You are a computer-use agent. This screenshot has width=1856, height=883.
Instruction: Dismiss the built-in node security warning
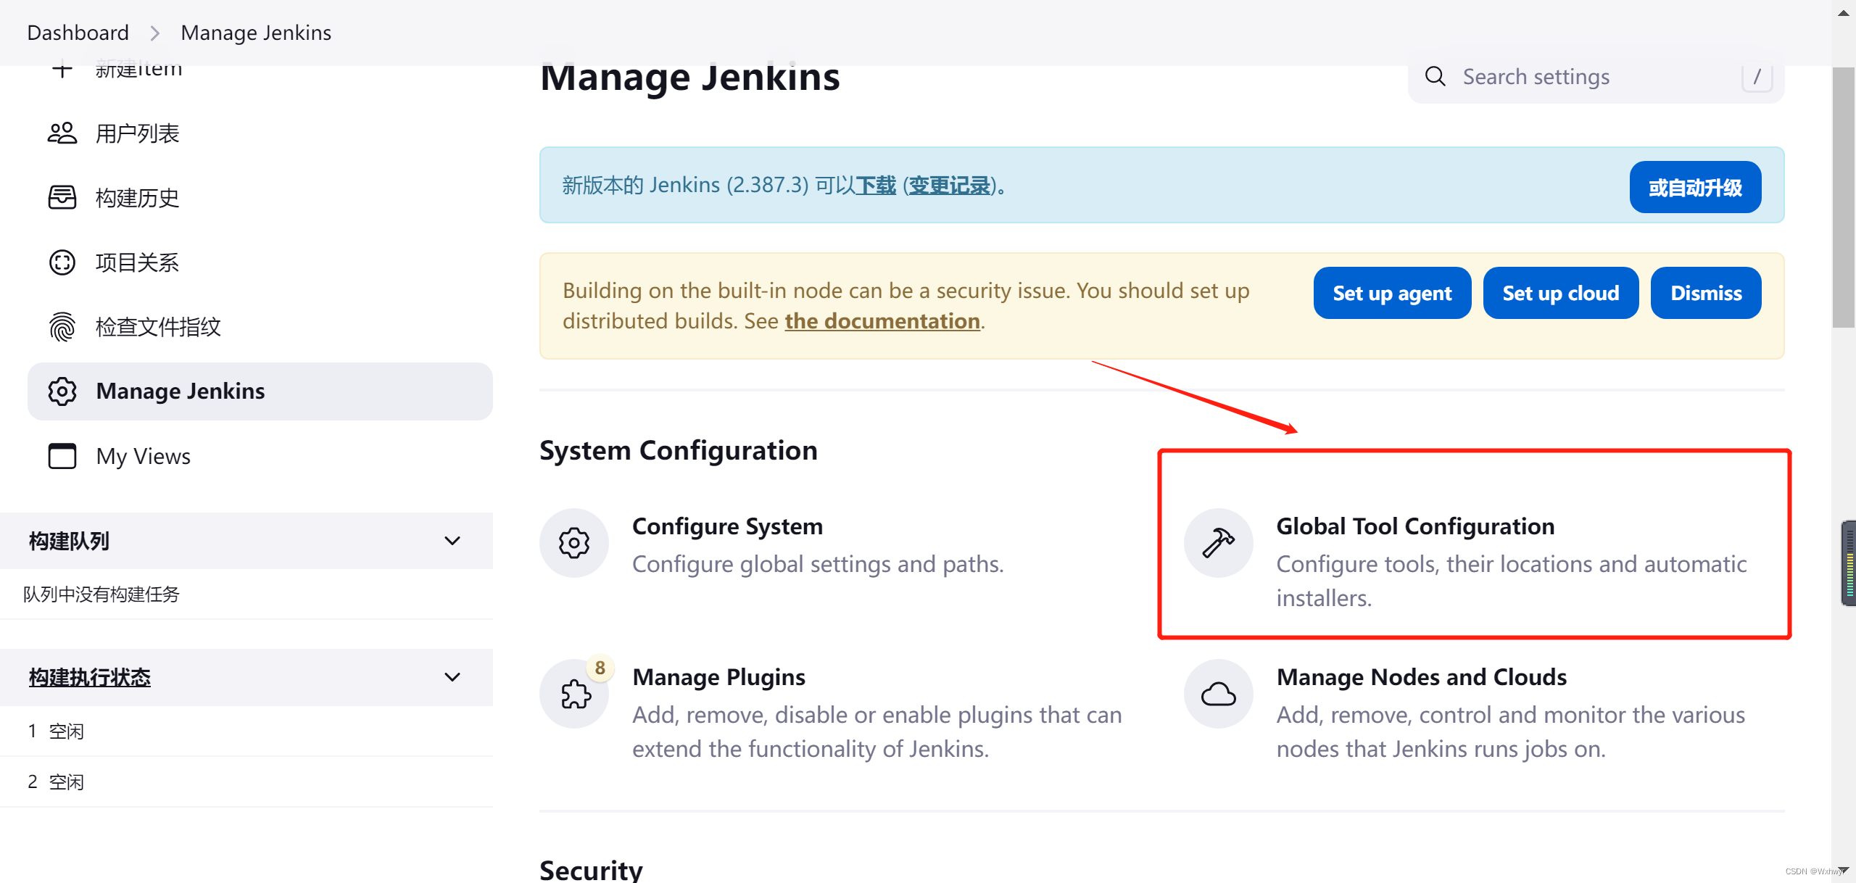pos(1705,292)
